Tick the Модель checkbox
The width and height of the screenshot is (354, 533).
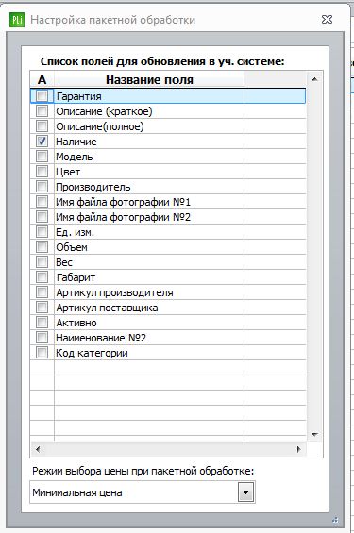pos(42,157)
